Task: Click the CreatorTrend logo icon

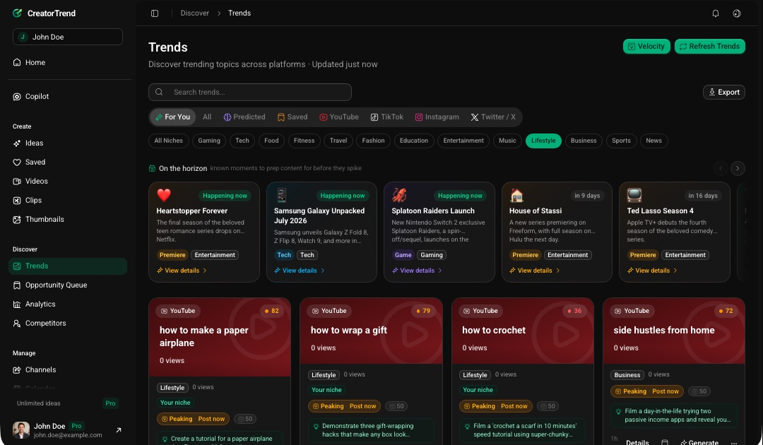Action: tap(18, 13)
